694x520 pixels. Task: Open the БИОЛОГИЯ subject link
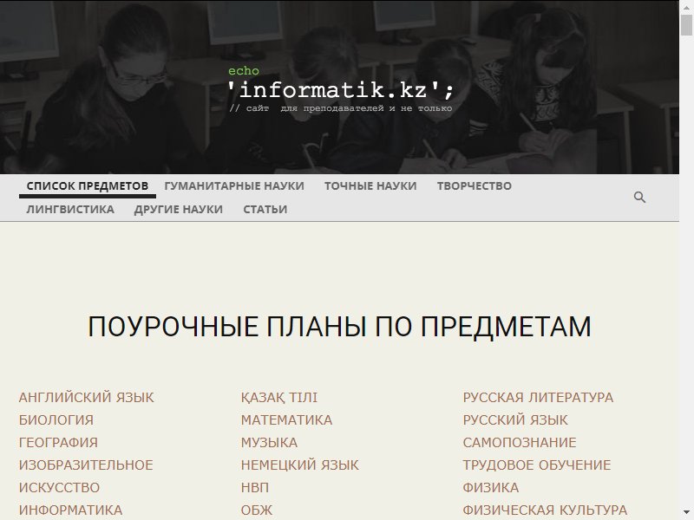[56, 419]
